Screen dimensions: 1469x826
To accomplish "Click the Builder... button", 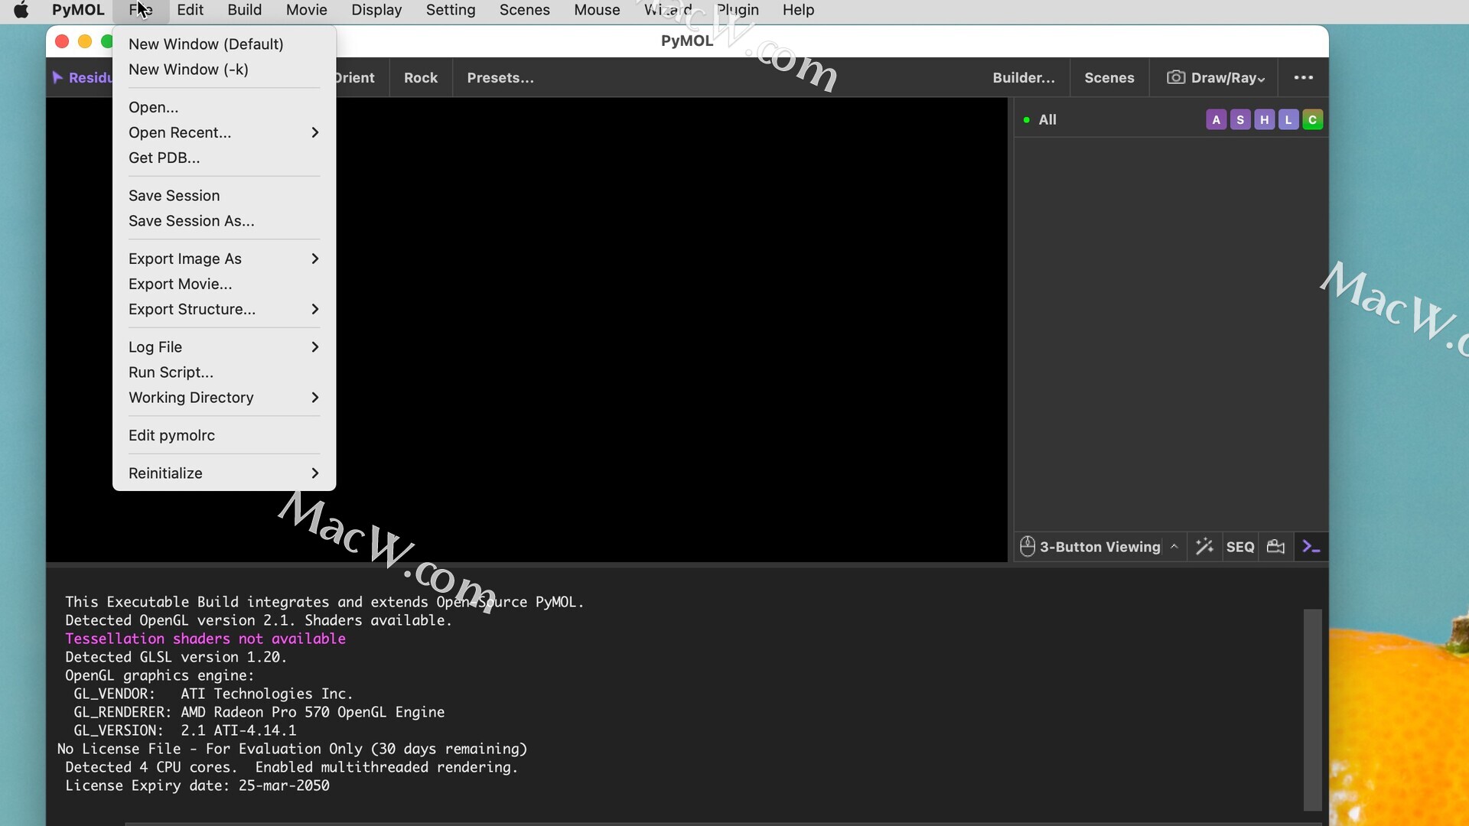I will [x=1024, y=77].
